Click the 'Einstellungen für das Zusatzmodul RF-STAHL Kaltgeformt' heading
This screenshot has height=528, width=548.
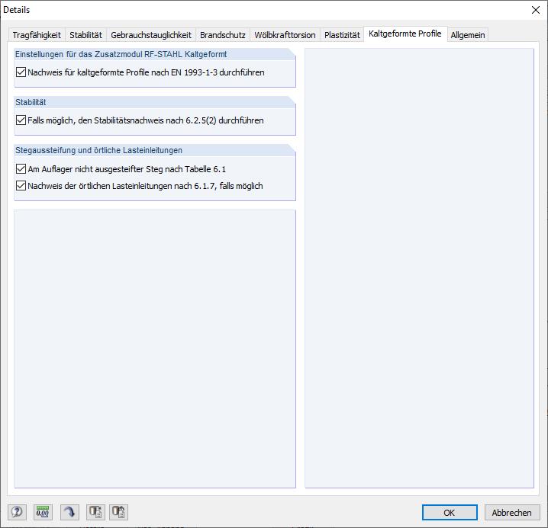tap(121, 54)
